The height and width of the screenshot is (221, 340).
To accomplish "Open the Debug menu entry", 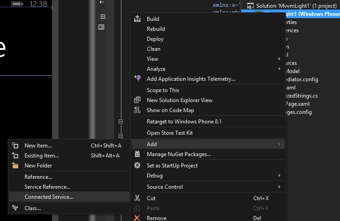I will (208, 175).
